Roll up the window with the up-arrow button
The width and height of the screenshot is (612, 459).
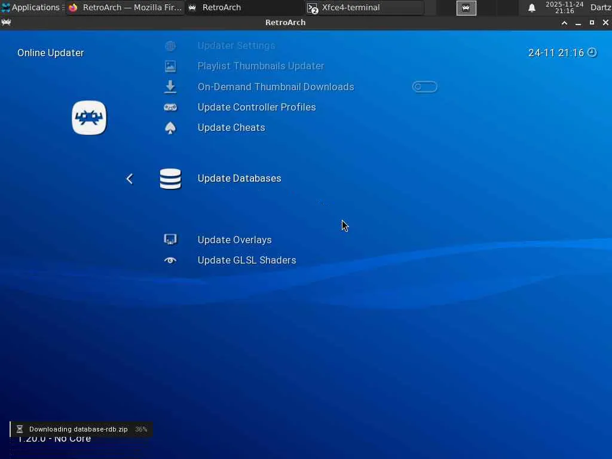pos(564,23)
